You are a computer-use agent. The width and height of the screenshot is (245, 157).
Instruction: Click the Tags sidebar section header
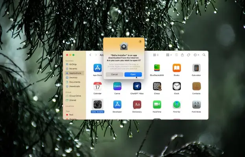tap(68, 111)
